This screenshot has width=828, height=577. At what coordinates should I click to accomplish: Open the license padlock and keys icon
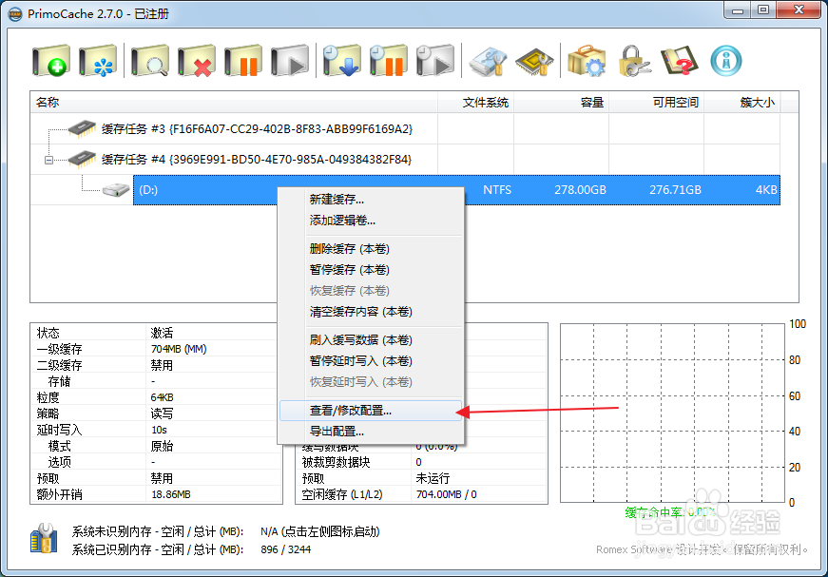[x=633, y=61]
